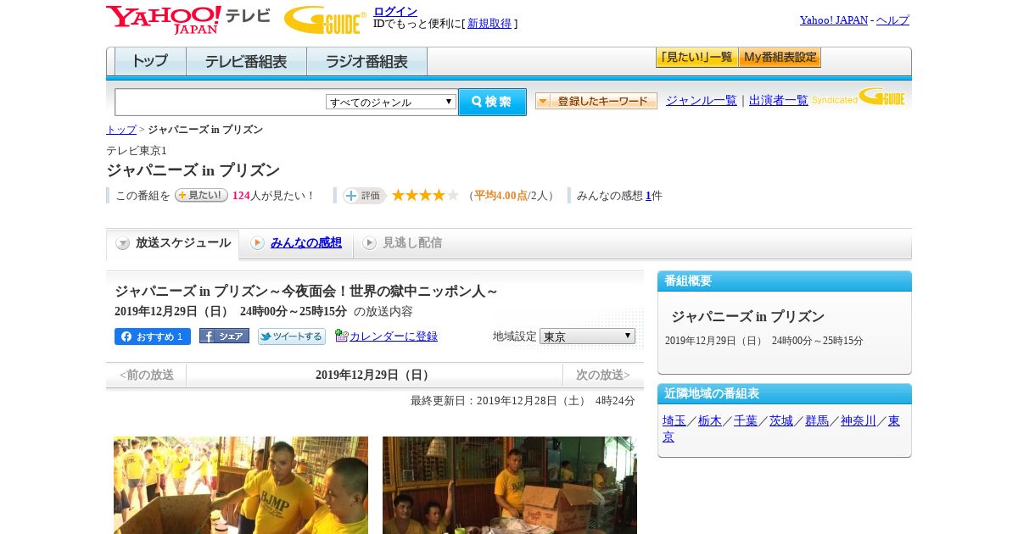Viewport: 1018px width, 534px height.
Task: Open the ヘルプ link
Action: (892, 19)
